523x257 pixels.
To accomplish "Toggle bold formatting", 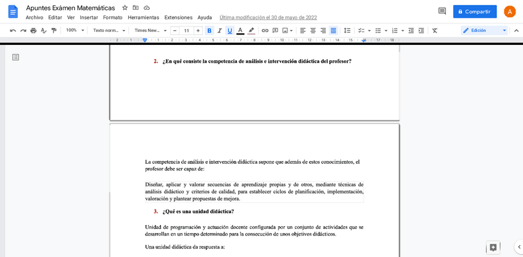I will pos(209,30).
